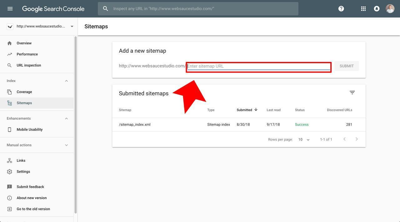The width and height of the screenshot is (400, 222).
Task: Go to previous page of sitemaps
Action: click(344, 139)
